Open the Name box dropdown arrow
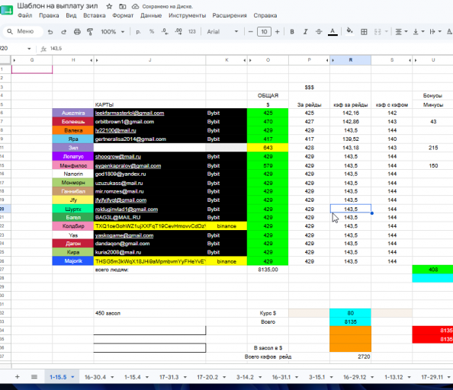Viewport: 453px width, 390px height. pos(29,49)
